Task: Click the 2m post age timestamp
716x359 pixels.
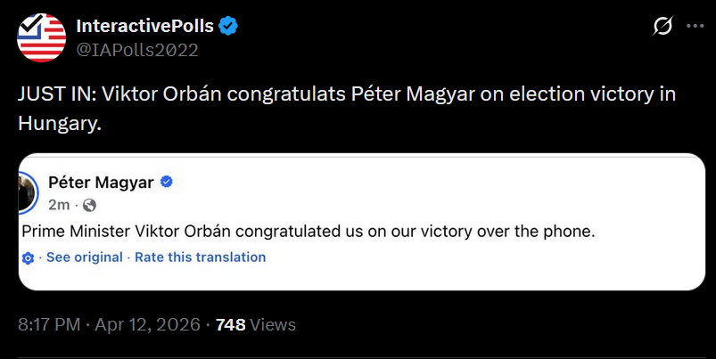Action: click(59, 206)
